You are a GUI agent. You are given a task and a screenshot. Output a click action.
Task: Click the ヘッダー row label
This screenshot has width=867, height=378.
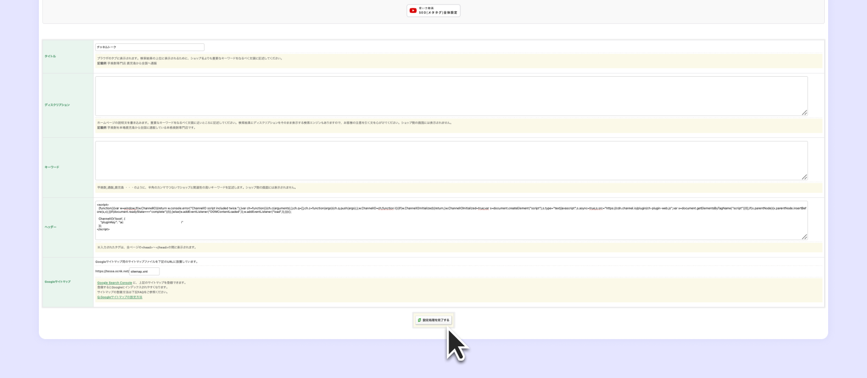(x=51, y=227)
